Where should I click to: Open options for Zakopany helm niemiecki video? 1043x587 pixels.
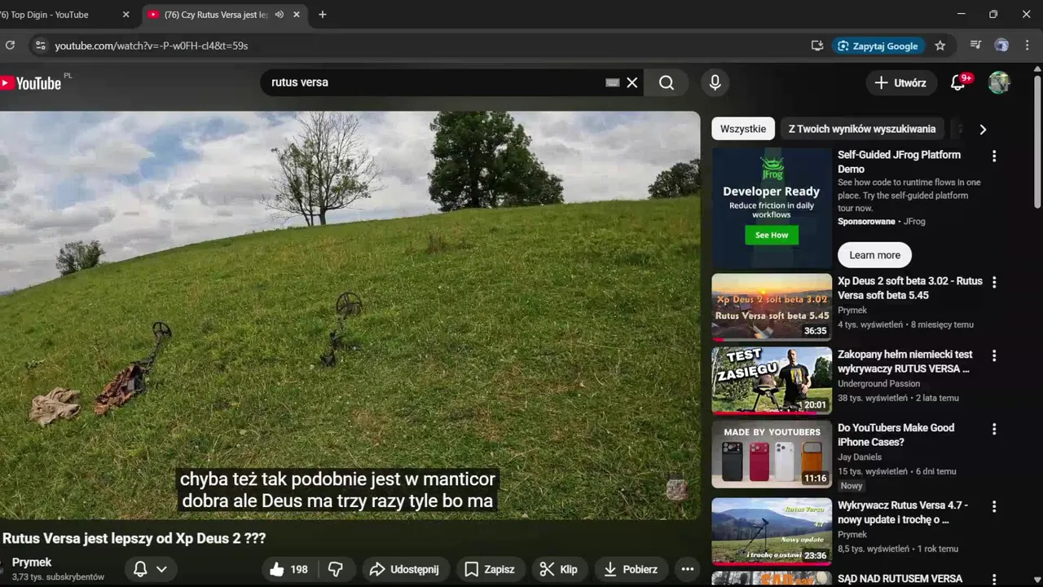click(994, 355)
